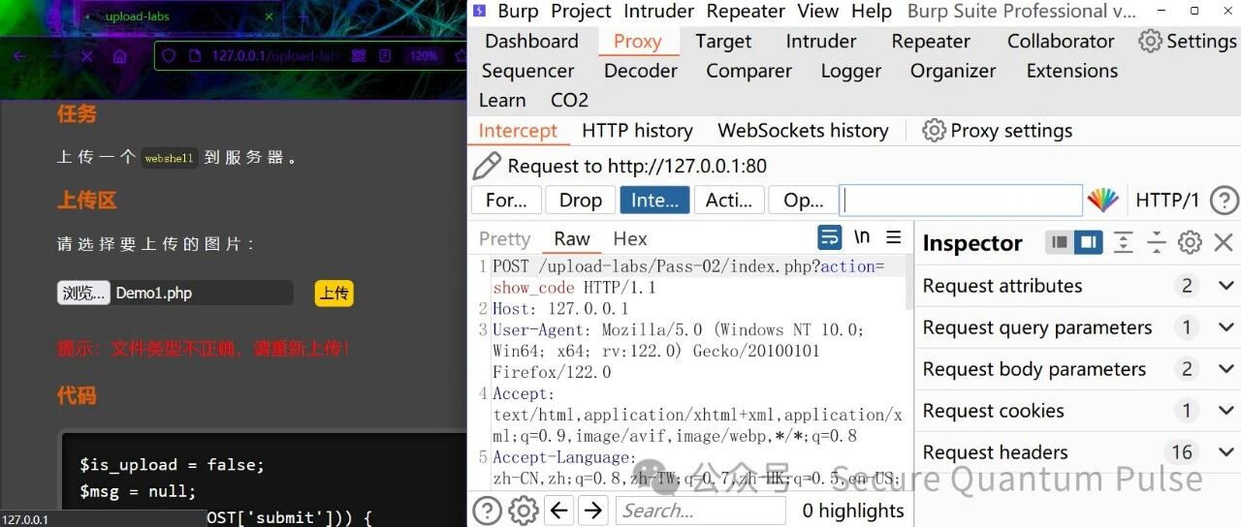1241x527 pixels.
Task: Open the View menu
Action: (x=817, y=11)
